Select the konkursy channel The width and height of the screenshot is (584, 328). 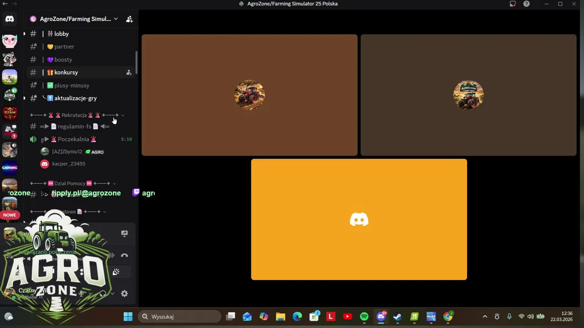80,72
